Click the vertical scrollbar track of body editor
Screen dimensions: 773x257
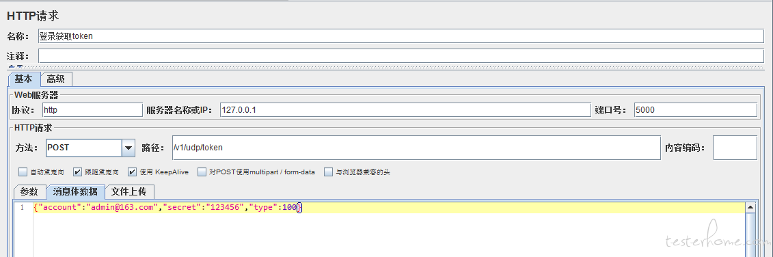tap(750, 235)
